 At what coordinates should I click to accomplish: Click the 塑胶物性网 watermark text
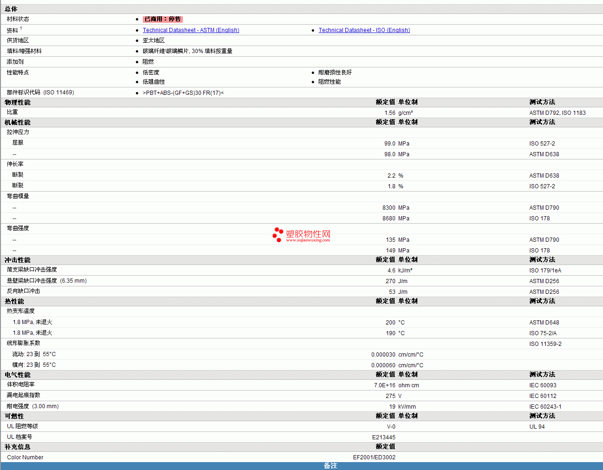pyautogui.click(x=308, y=234)
